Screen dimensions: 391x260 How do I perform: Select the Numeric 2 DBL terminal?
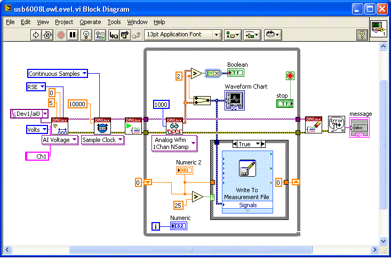click(185, 170)
